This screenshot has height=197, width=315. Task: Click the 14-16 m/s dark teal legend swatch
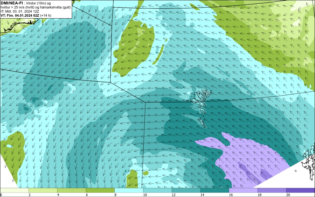(x=215, y=190)
